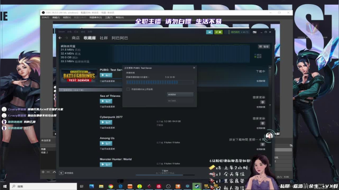Open Task View on the taskbar
The width and height of the screenshot is (339, 190).
(81, 186)
